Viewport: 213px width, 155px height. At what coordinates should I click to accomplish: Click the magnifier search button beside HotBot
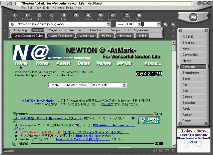(165, 24)
